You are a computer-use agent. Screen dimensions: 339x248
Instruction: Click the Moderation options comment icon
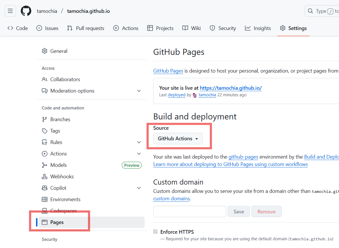(45, 91)
